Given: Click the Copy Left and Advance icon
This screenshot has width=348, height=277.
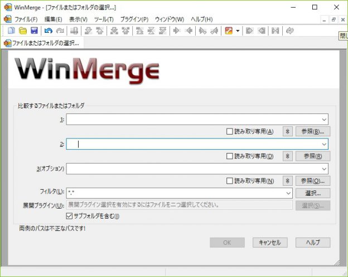Looking at the screenshot, I should tap(214, 31).
